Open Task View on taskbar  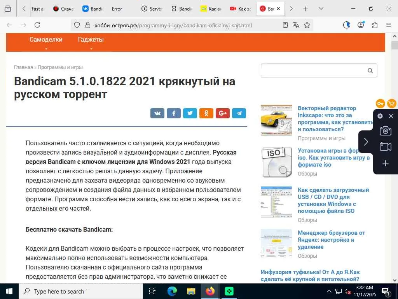point(152,291)
